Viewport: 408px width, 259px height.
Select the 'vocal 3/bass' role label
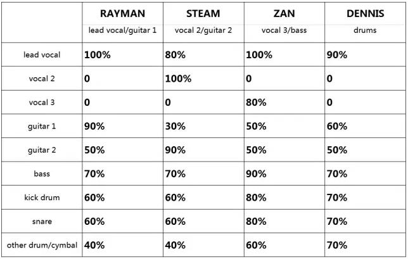tap(283, 30)
